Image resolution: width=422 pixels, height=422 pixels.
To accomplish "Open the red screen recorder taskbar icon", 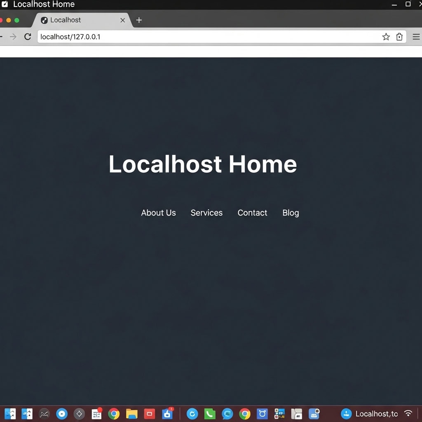I will pos(149,414).
